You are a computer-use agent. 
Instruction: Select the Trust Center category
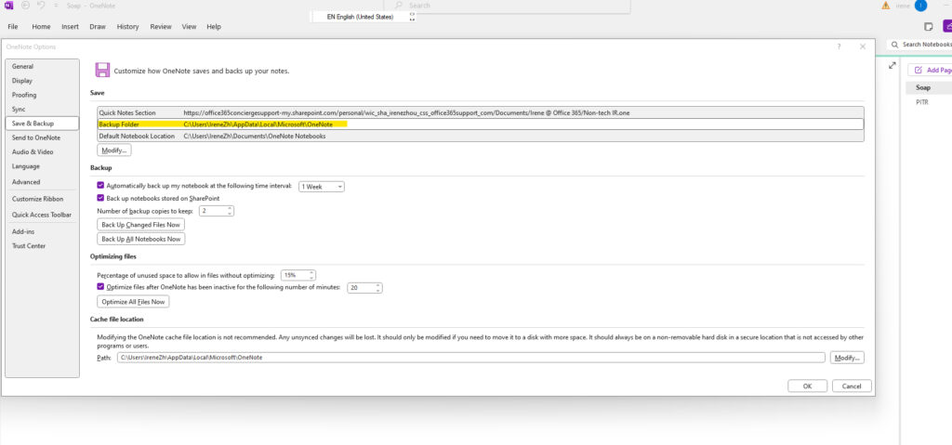[x=42, y=246]
